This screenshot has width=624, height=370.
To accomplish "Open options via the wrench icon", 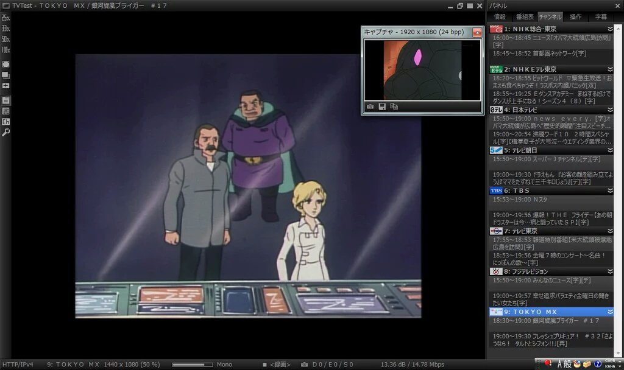I will 5,132.
